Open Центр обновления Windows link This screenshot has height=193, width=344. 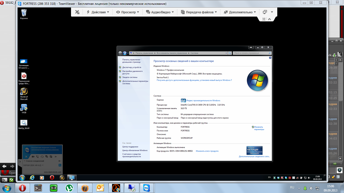point(135,150)
